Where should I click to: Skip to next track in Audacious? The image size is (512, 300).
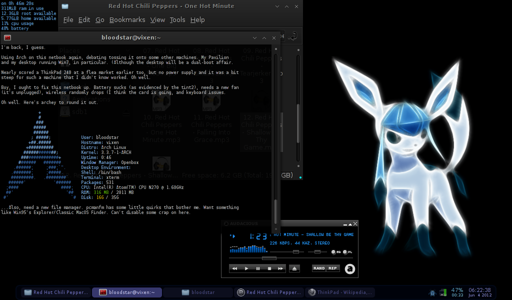tap(281, 268)
